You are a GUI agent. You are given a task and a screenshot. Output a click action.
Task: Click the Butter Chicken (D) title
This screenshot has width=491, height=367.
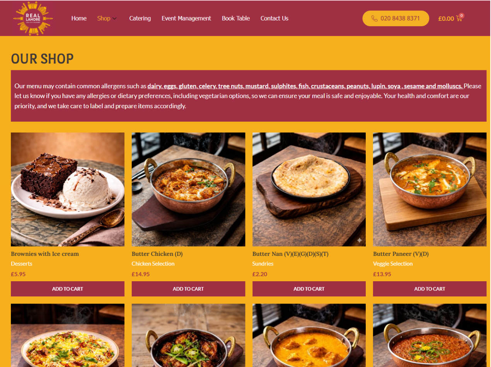click(157, 254)
